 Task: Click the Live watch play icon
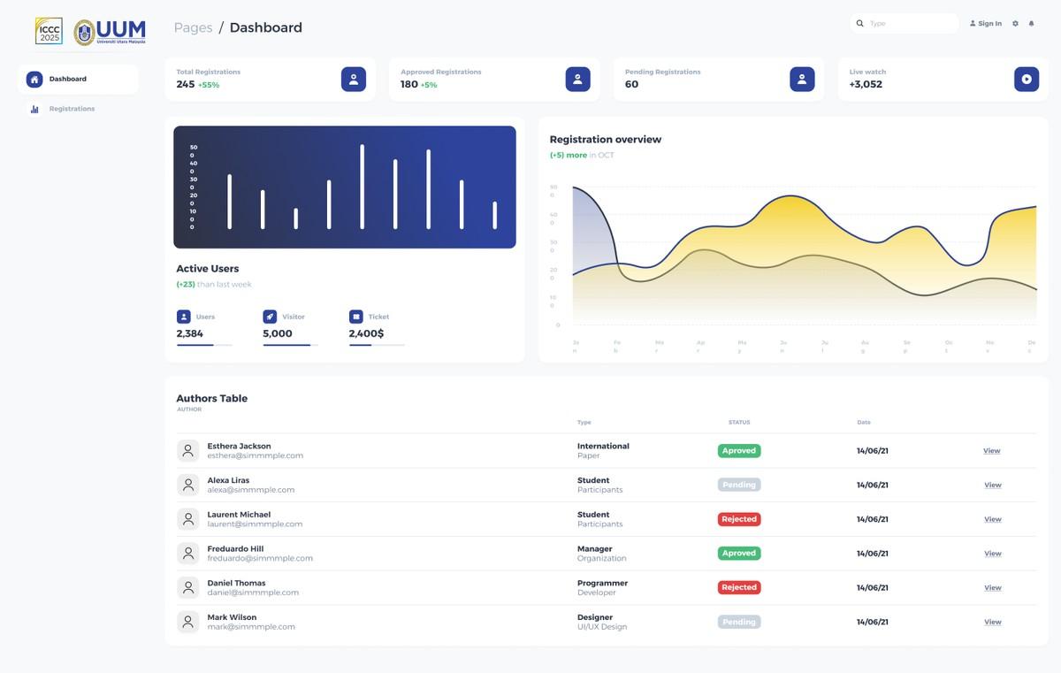[x=1027, y=79]
